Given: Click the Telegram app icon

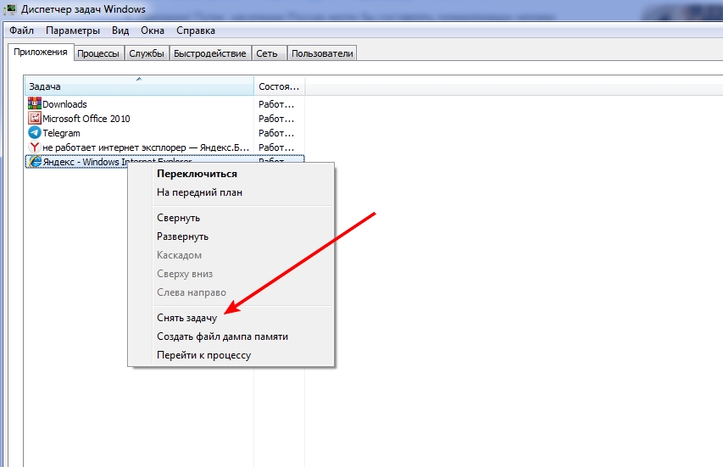Looking at the screenshot, I should [x=35, y=133].
